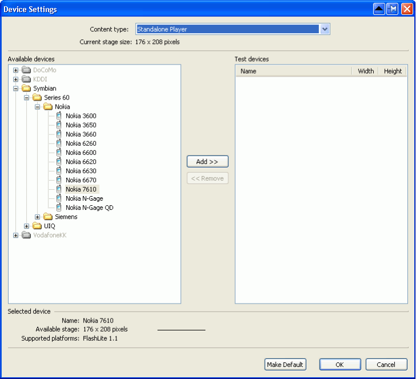
Task: Click the Series 60 folder icon
Action: [x=37, y=98]
